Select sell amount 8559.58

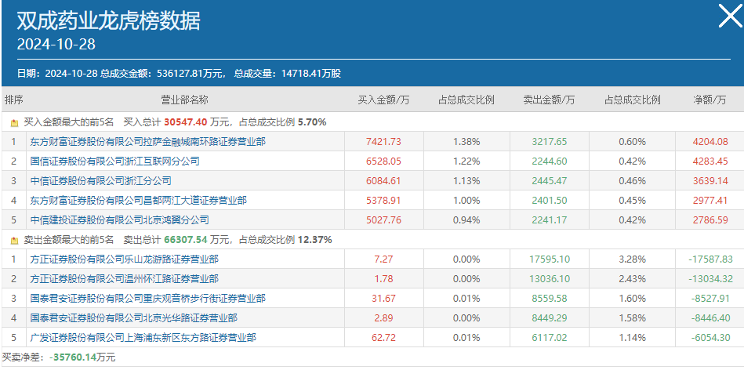550,299
